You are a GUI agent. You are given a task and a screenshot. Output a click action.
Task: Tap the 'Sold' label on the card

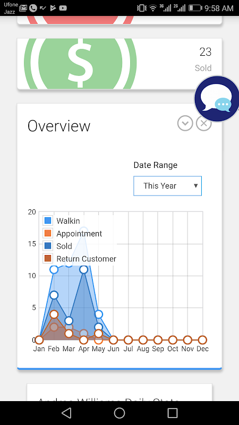tap(203, 68)
